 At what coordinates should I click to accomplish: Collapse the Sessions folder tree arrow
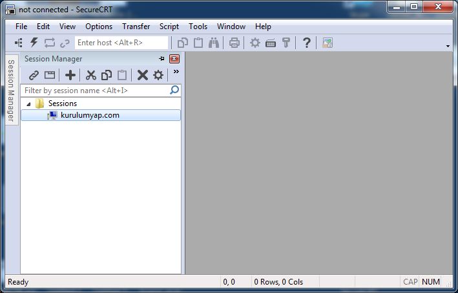tap(28, 103)
